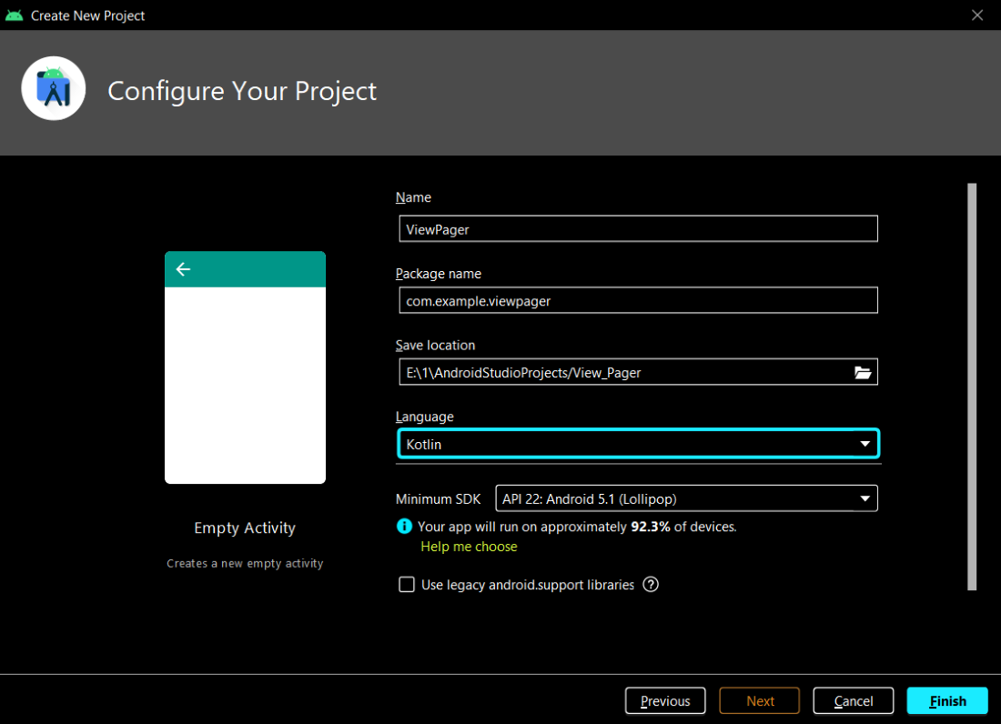1001x724 pixels.
Task: Click the Finish button
Action: pos(947,701)
